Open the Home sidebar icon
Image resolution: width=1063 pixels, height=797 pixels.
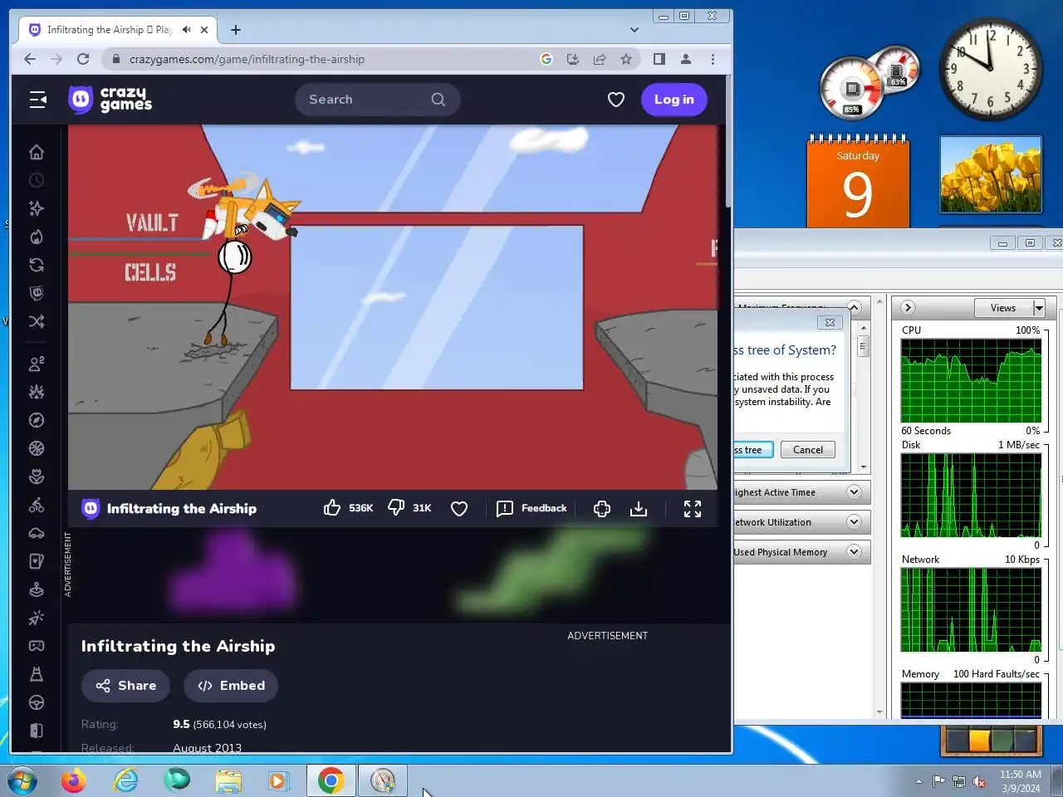(x=37, y=152)
